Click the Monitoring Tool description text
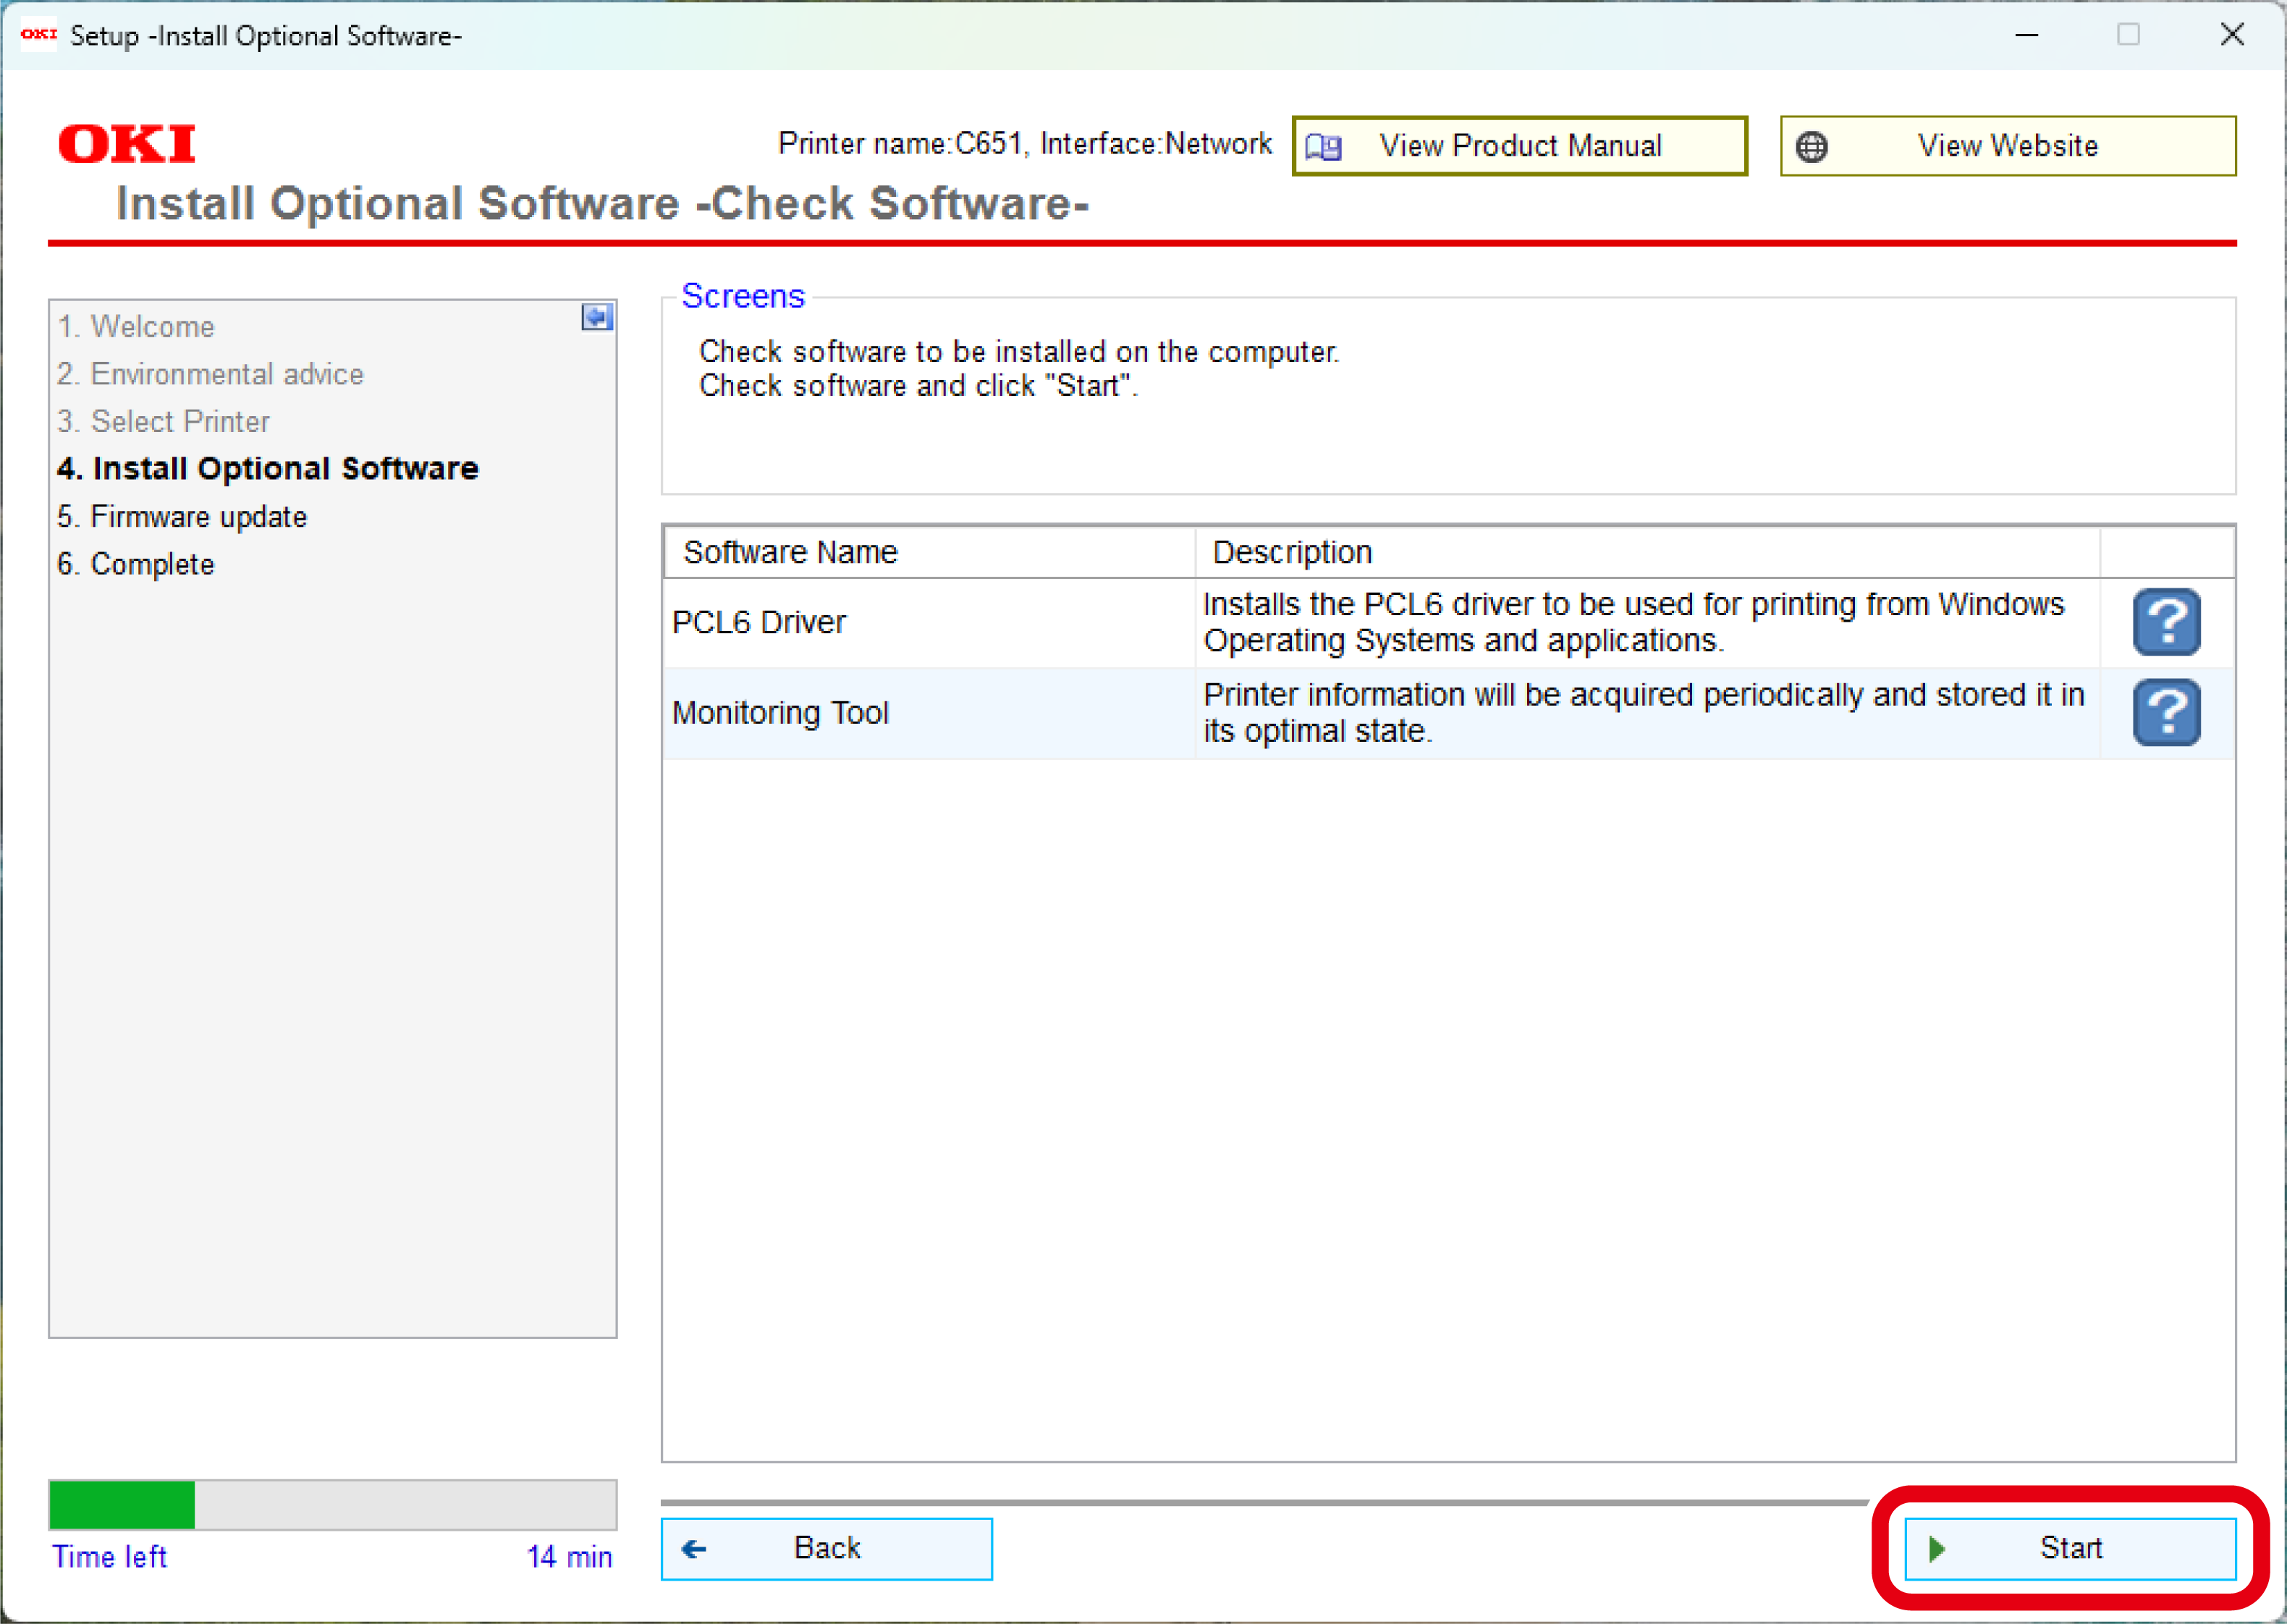 point(1644,713)
